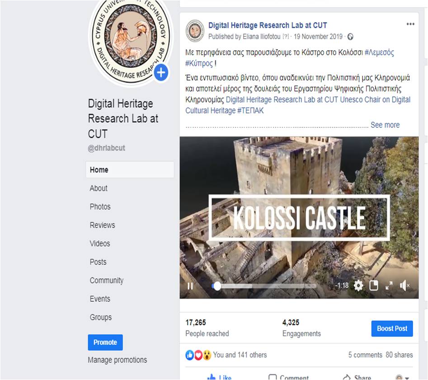Open the 5 comments link
Screen dimensions: 428x380
coord(365,355)
